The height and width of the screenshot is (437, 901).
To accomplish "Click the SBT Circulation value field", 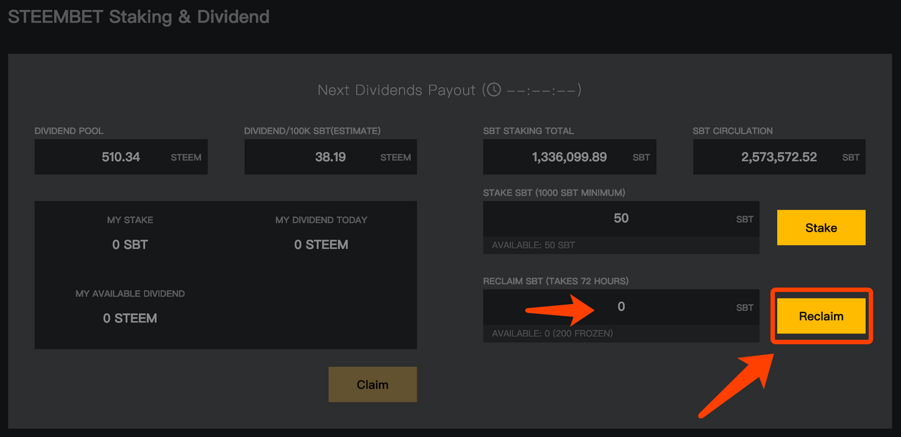I will [779, 157].
